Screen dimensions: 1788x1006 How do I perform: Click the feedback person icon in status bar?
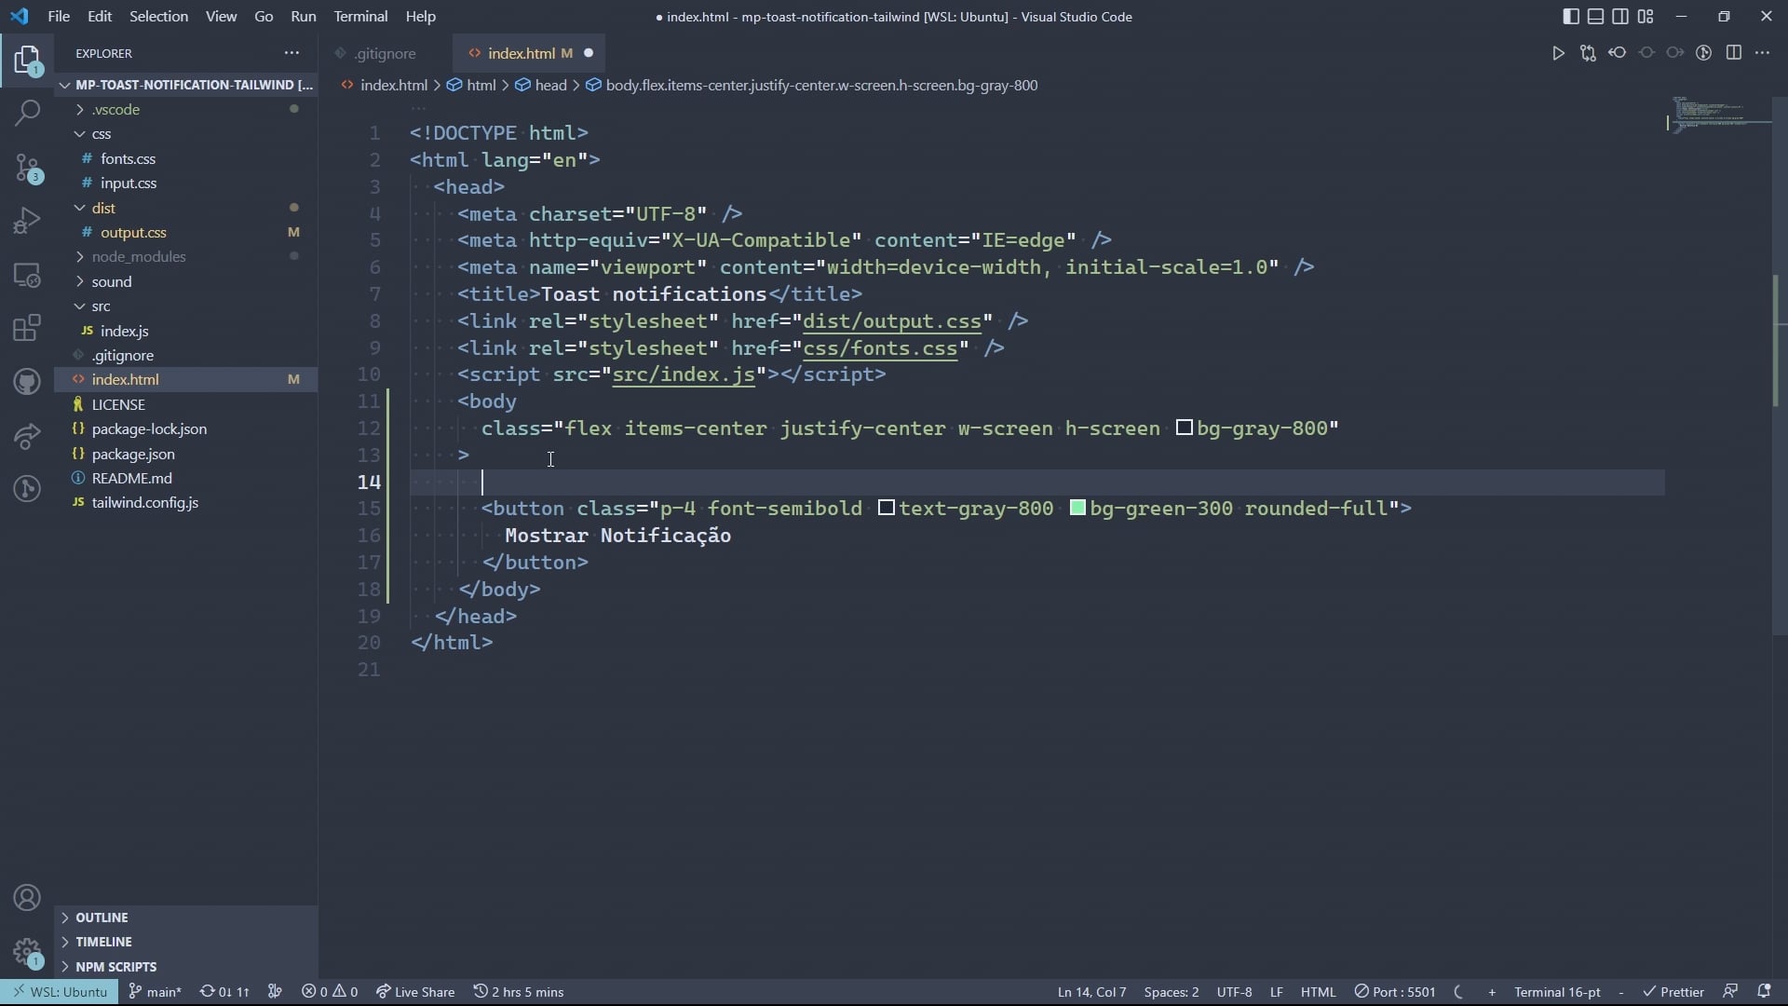[1730, 991]
